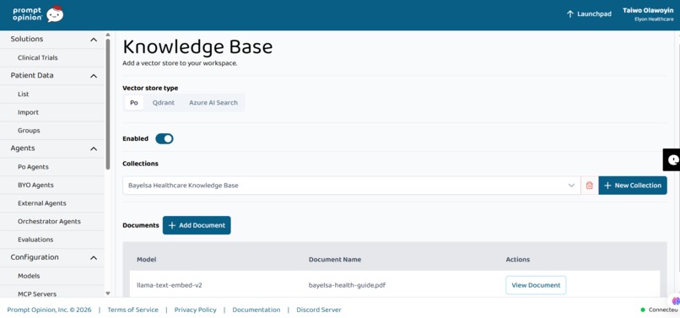Open Launchpad from the header
Viewport: 680px width, 318px height.
589,13
